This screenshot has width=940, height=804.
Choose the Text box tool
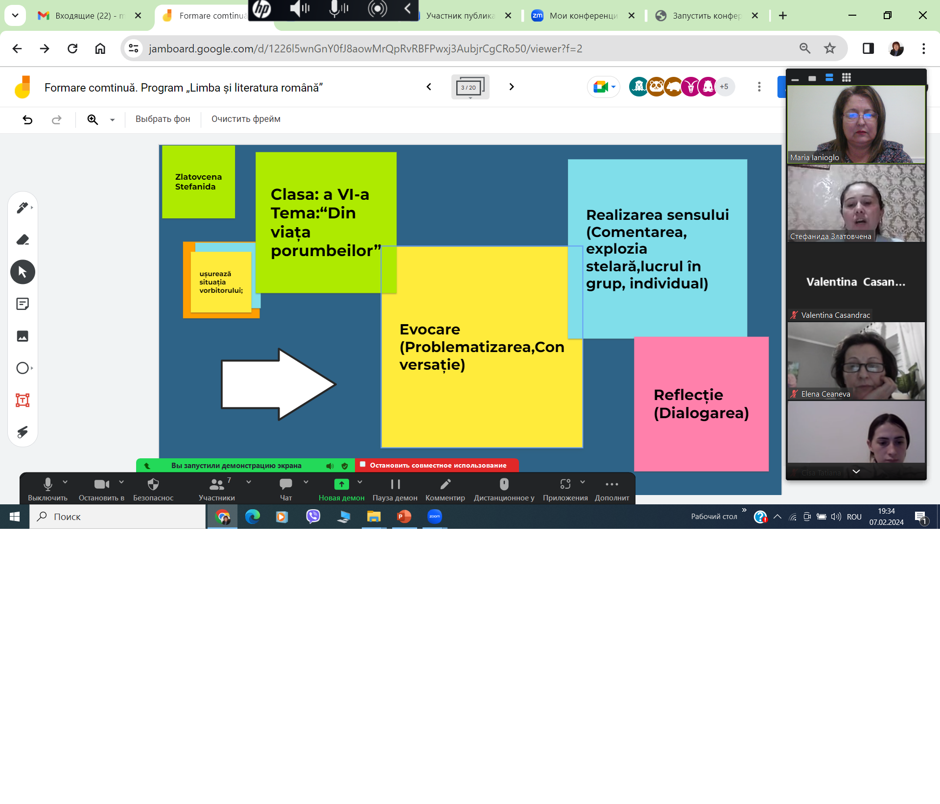point(23,400)
